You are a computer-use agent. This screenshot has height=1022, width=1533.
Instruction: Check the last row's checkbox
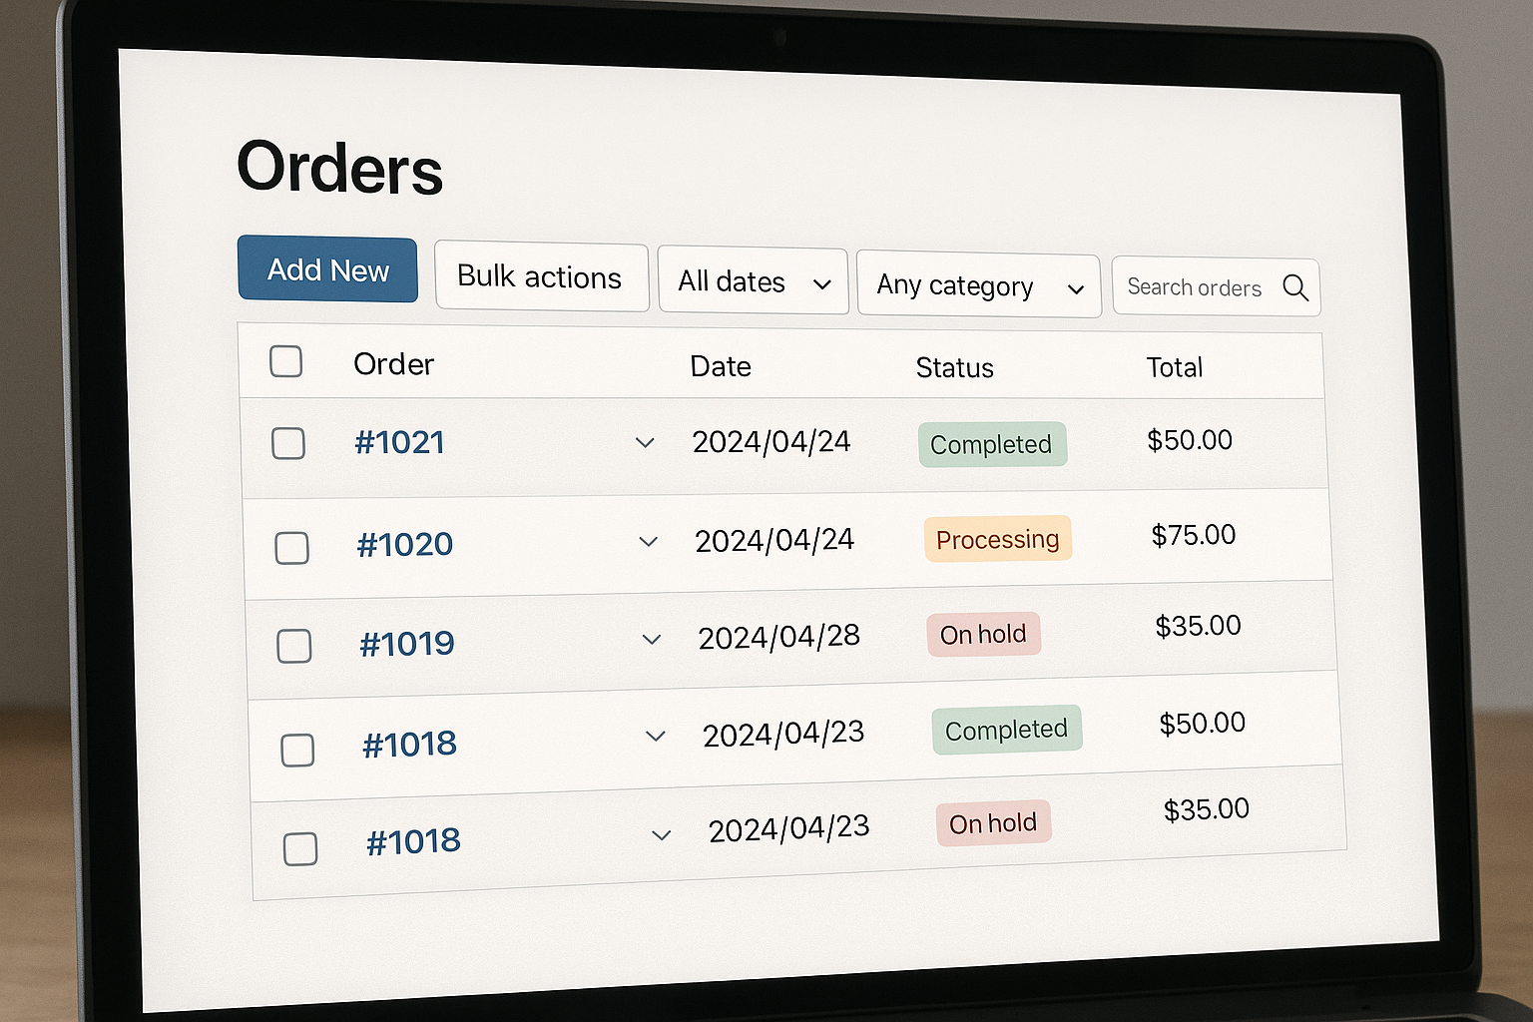299,847
